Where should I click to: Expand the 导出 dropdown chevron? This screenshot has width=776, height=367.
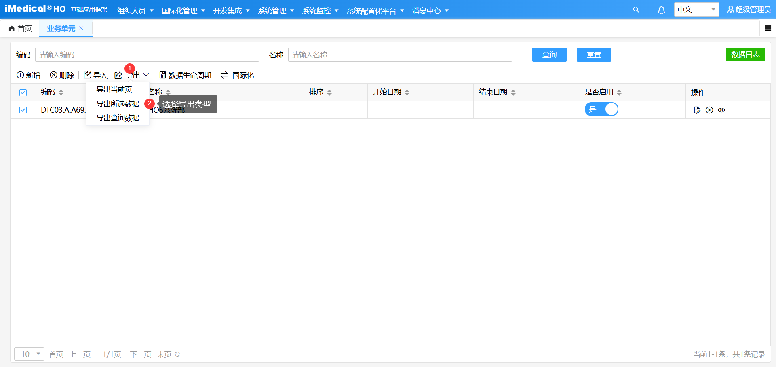click(146, 75)
